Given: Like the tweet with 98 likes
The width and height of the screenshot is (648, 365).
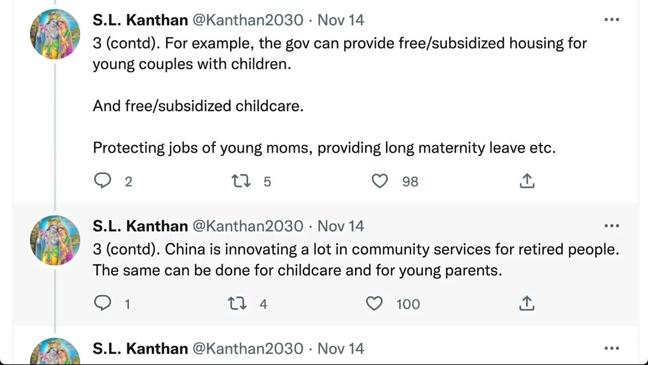Looking at the screenshot, I should [380, 181].
